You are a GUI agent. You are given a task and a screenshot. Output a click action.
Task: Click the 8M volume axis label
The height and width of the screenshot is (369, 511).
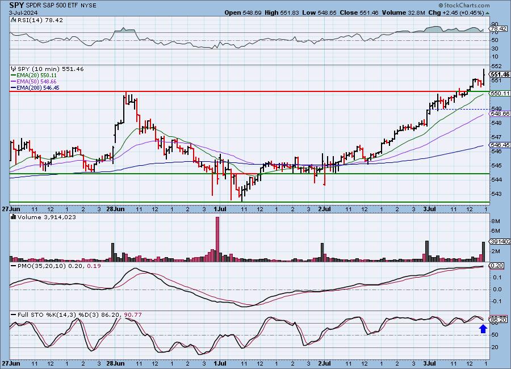pyautogui.click(x=496, y=221)
